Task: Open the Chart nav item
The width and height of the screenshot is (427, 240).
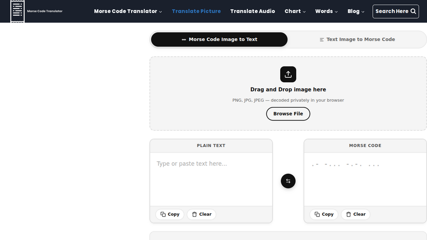Action: [x=293, y=11]
